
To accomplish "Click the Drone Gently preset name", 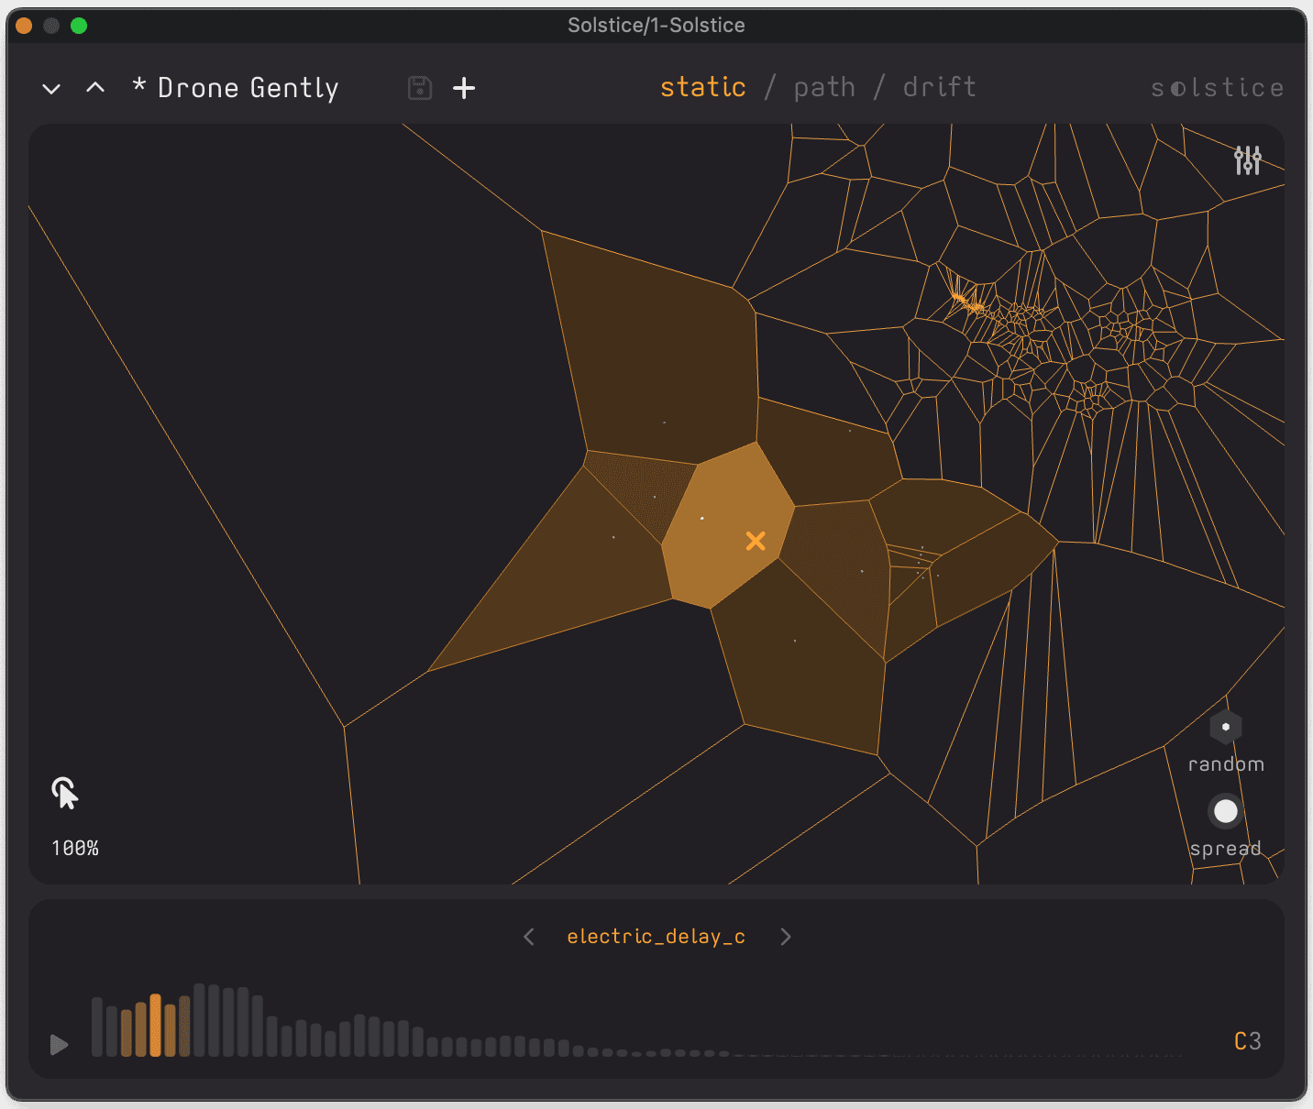I will (248, 88).
